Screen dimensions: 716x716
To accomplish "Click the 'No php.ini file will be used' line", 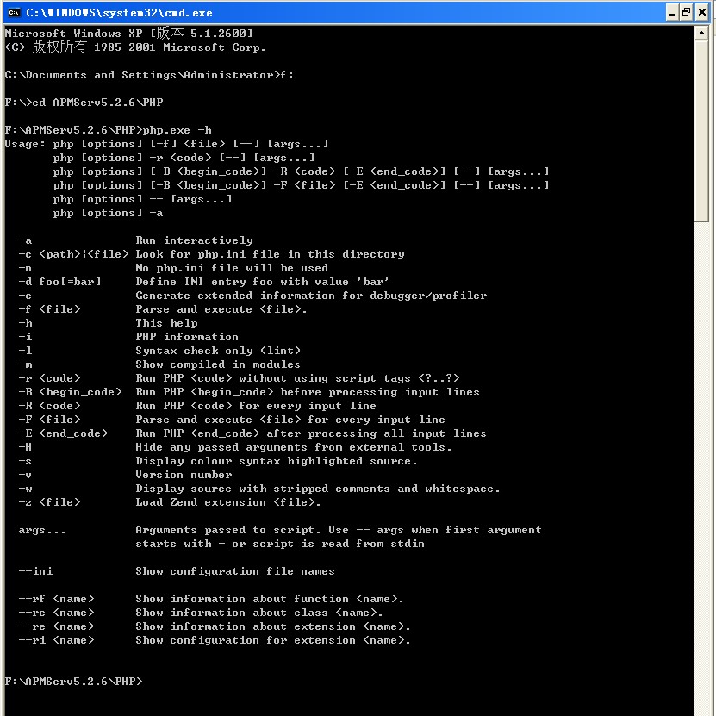I will (231, 268).
